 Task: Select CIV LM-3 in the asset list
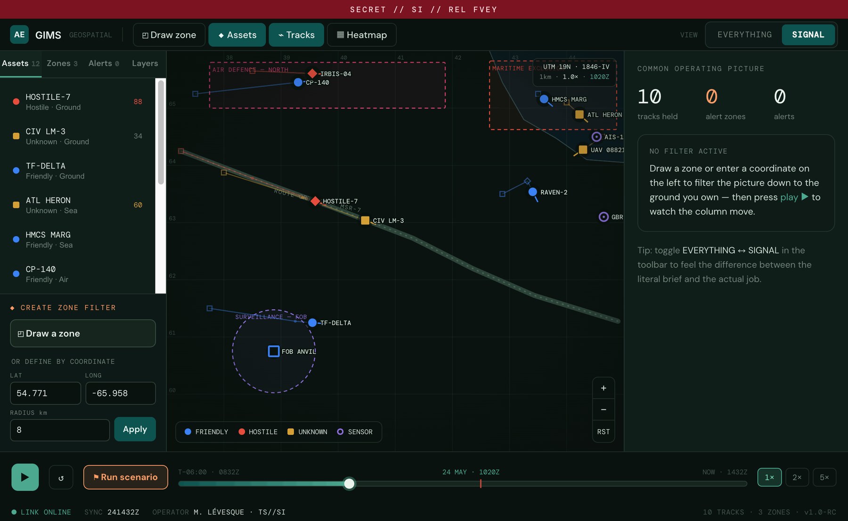(78, 136)
